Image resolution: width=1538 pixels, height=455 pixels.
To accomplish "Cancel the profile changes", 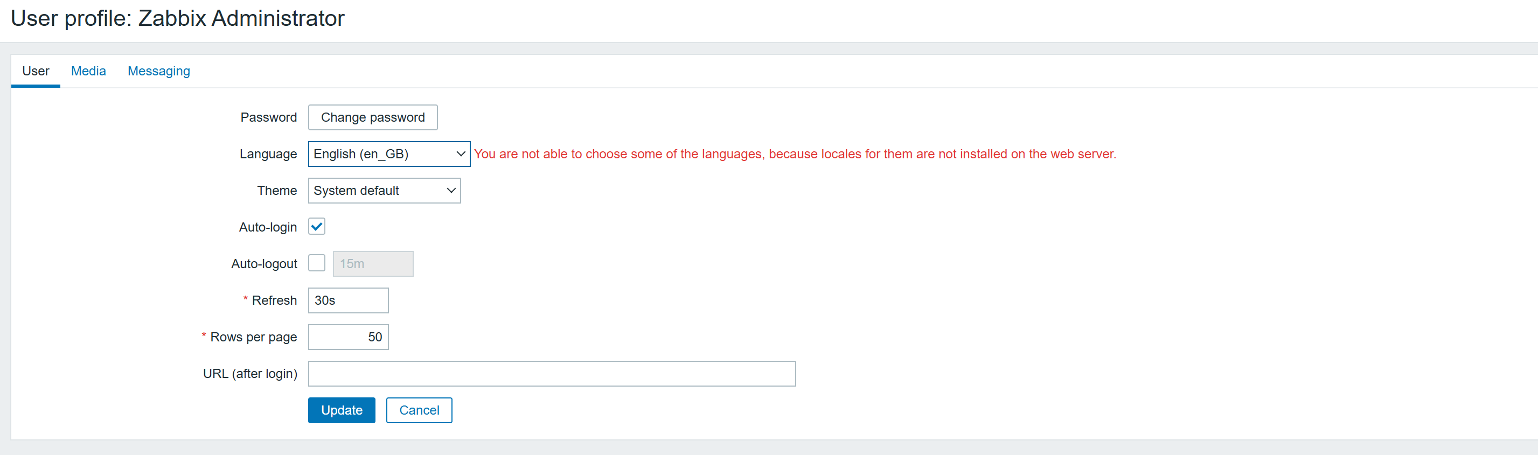I will point(419,410).
